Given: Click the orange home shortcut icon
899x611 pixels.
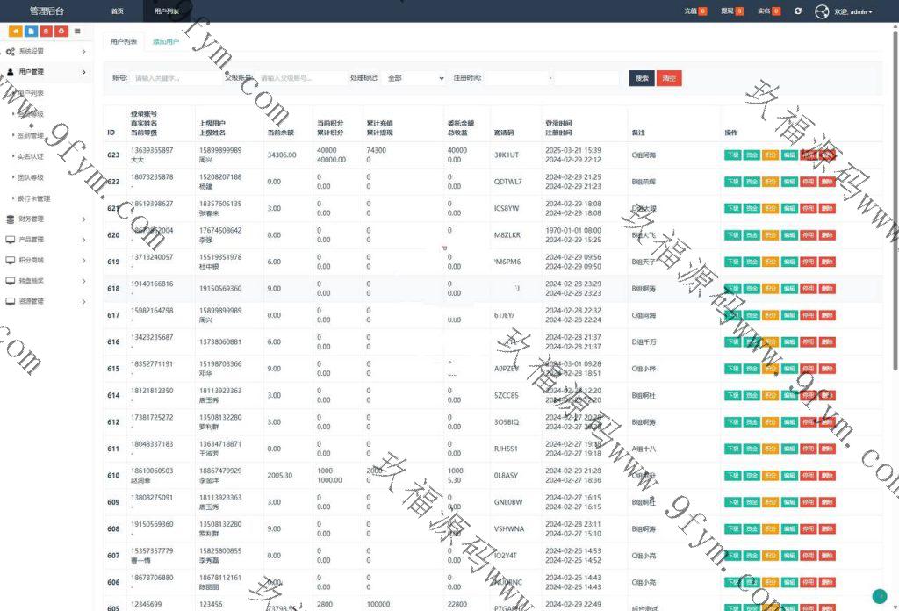Looking at the screenshot, I should tap(15, 32).
